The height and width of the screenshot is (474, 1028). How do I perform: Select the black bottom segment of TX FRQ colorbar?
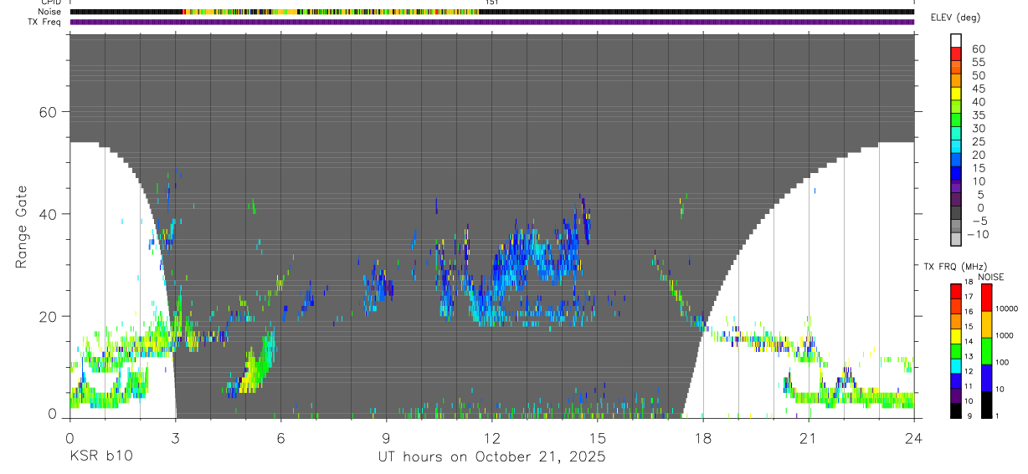(x=956, y=410)
